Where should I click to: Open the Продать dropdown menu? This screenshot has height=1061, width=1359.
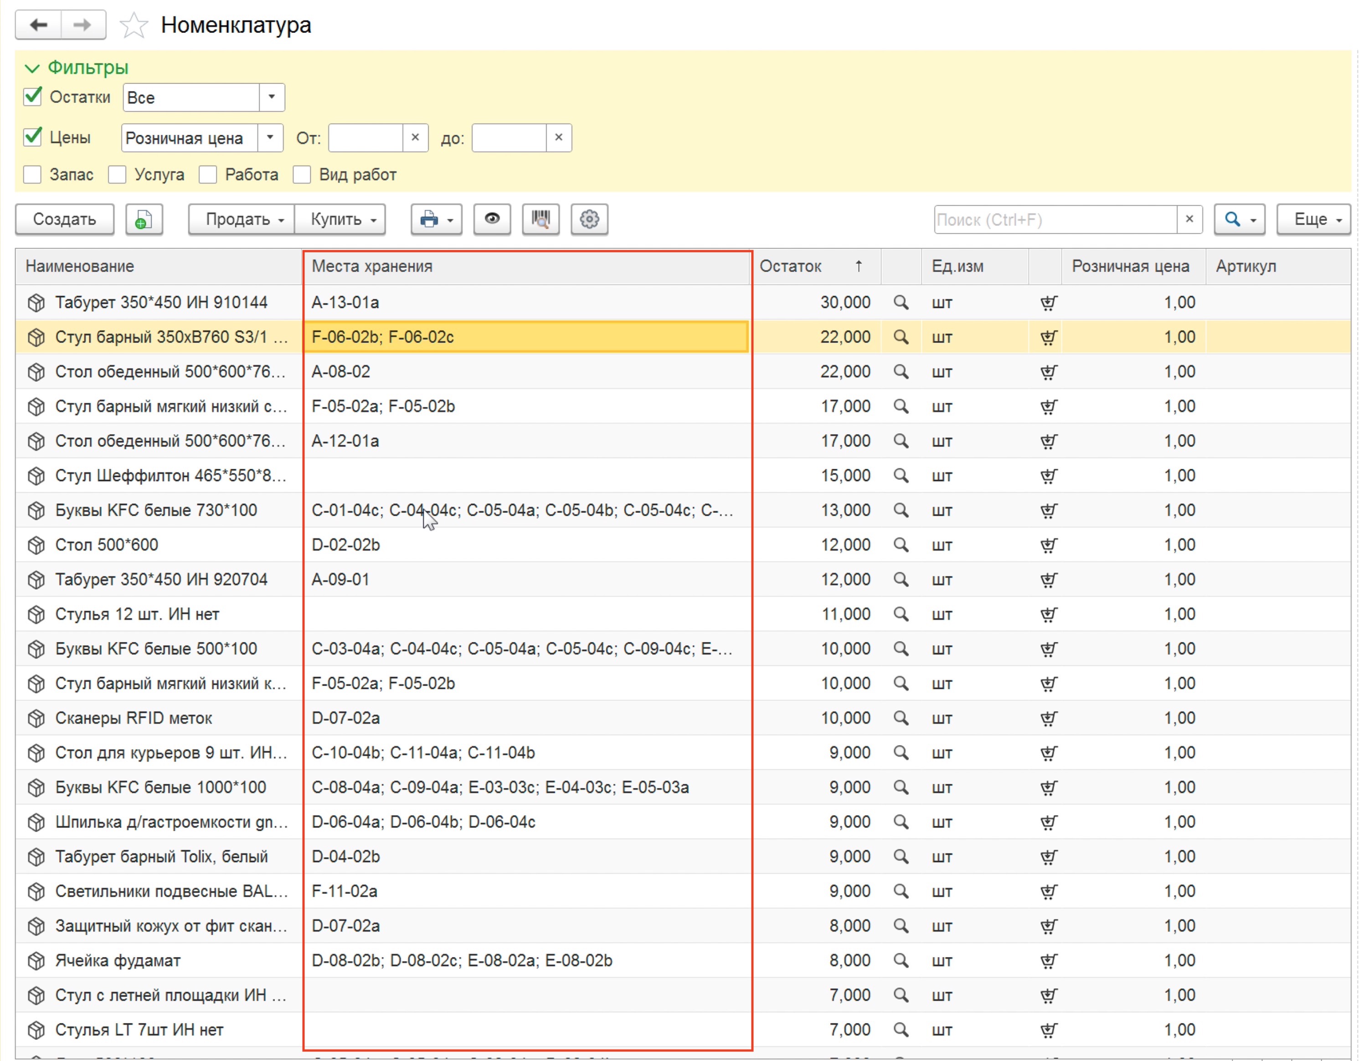tap(242, 219)
